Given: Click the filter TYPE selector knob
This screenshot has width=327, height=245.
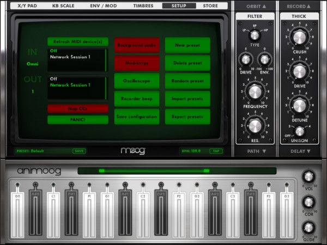Looking at the screenshot, I should pos(255,35).
